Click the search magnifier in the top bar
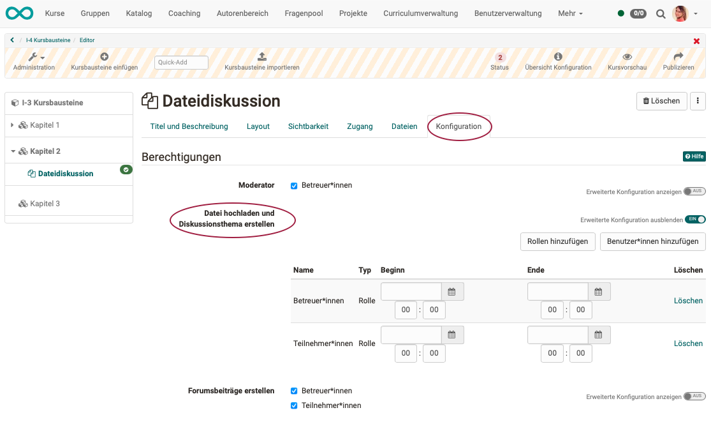The height and width of the screenshot is (431, 711). (660, 13)
